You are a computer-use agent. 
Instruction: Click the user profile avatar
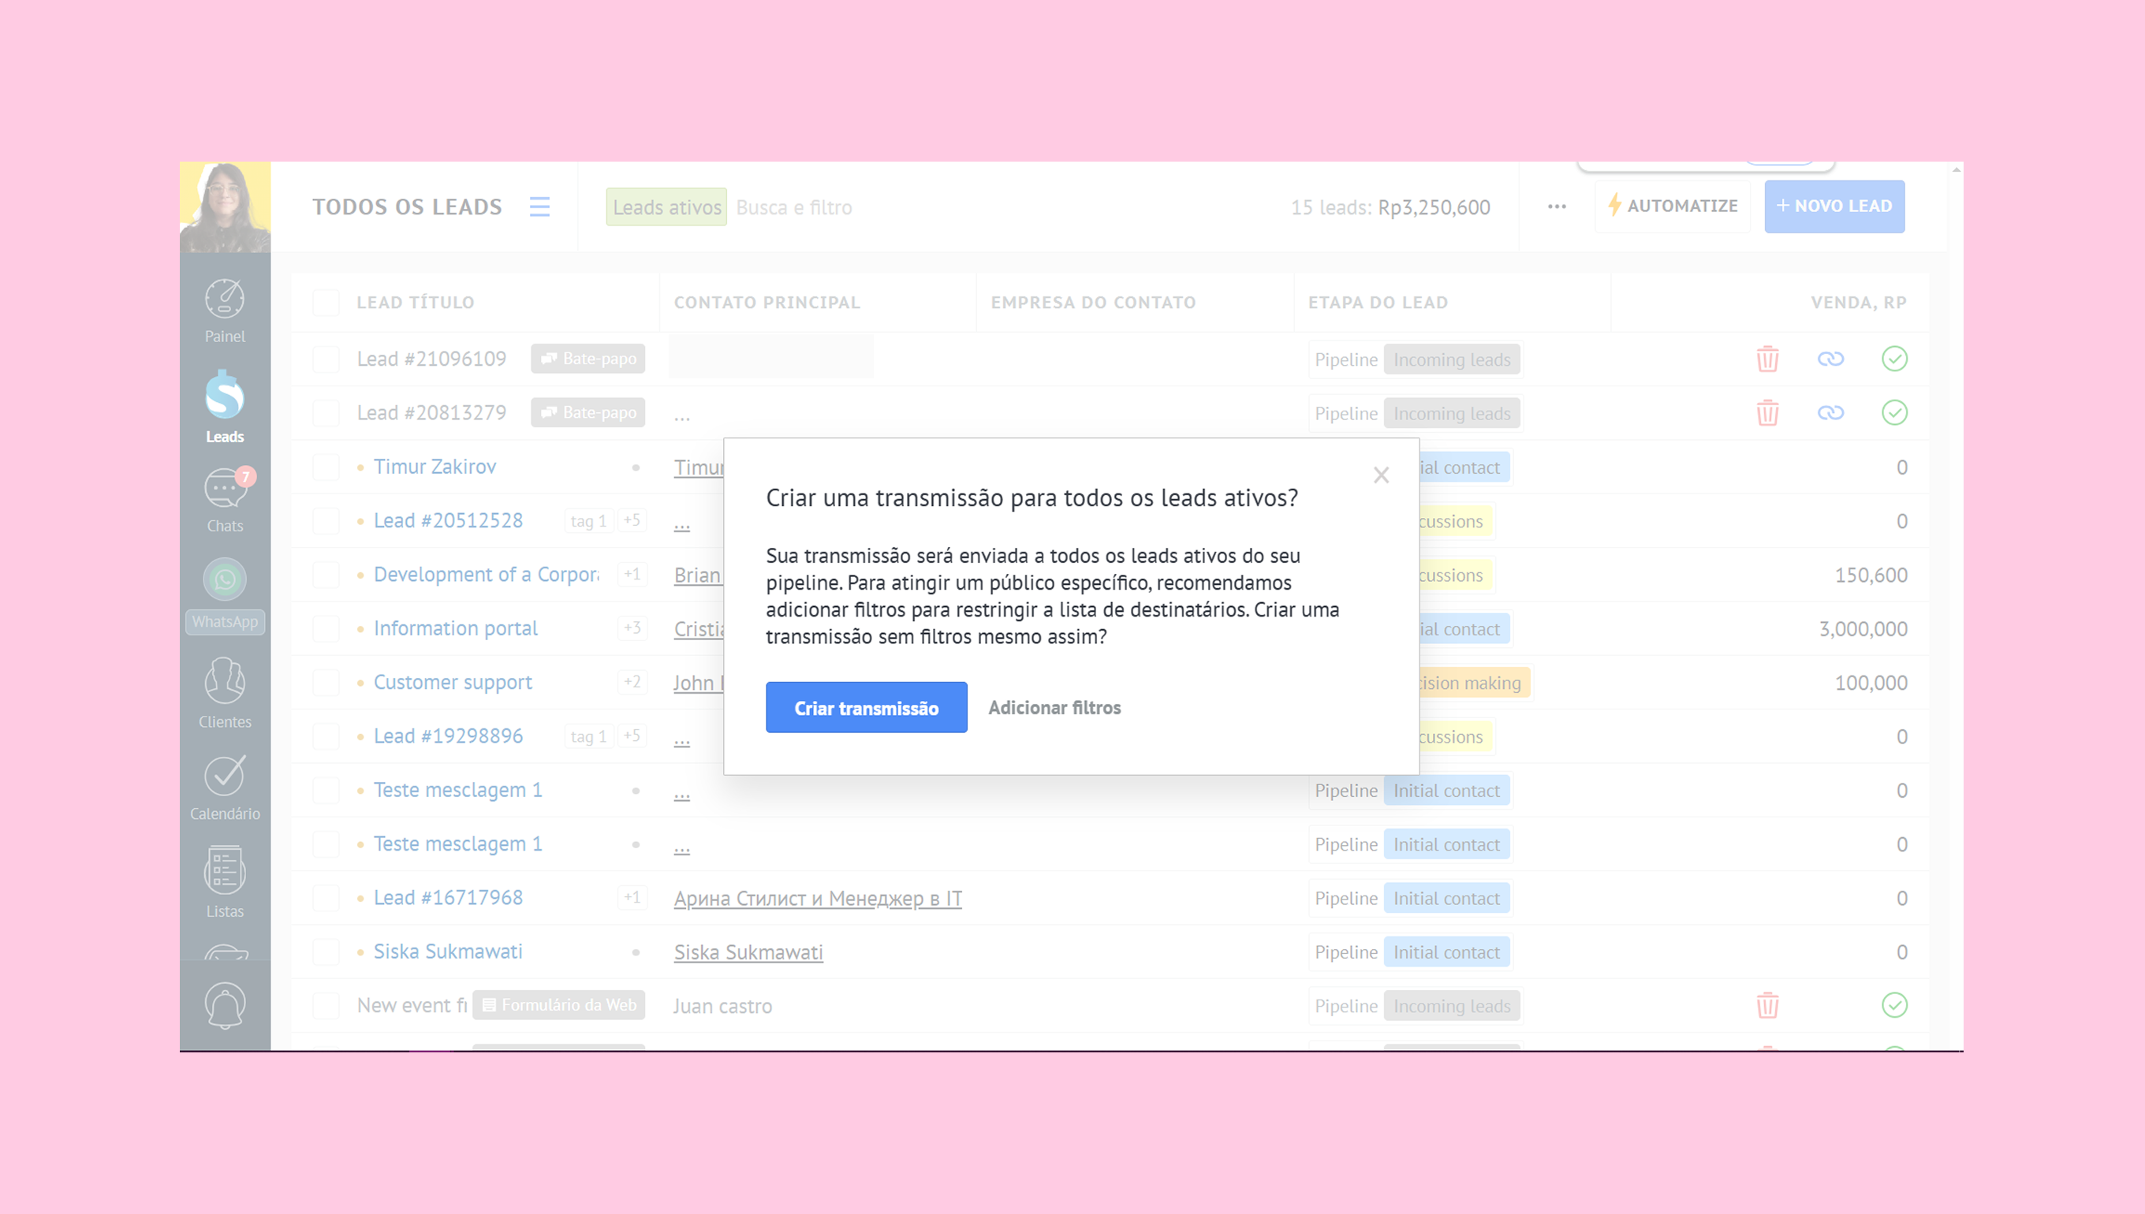[x=226, y=207]
